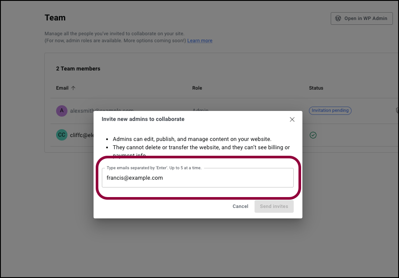Screen dimensions: 399x278
Task: Click the partially visible icon at row edge
Action: 397,110
